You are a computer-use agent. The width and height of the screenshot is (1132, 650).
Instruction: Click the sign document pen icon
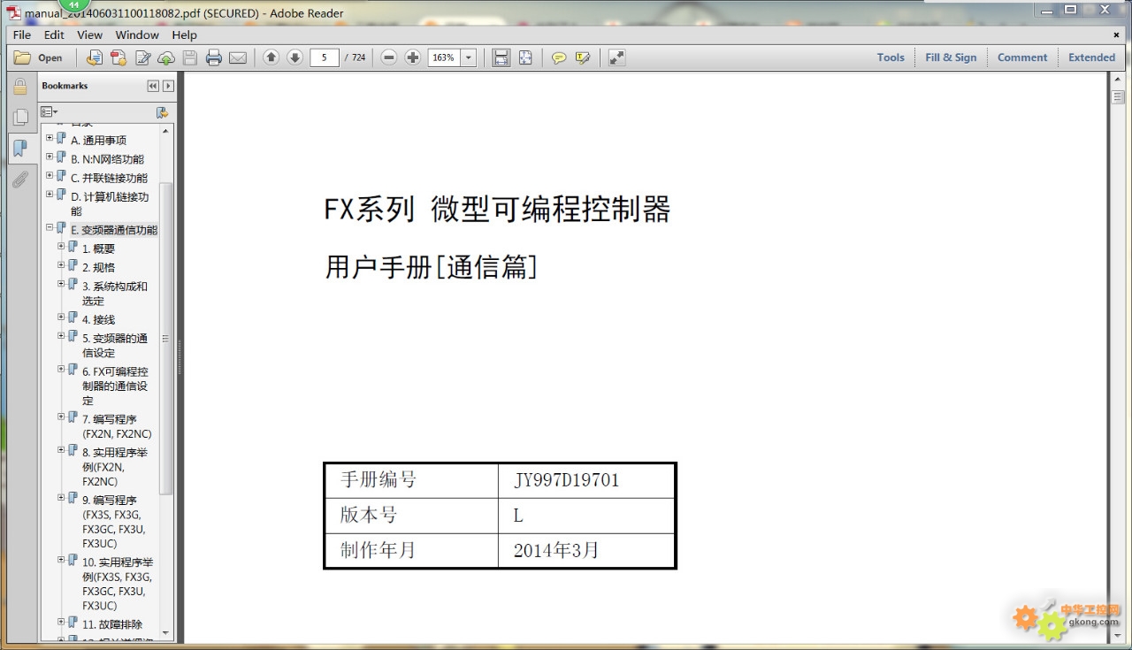[x=141, y=57]
